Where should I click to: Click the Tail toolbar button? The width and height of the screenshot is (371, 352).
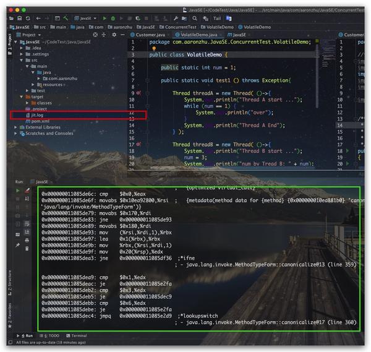(x=217, y=19)
